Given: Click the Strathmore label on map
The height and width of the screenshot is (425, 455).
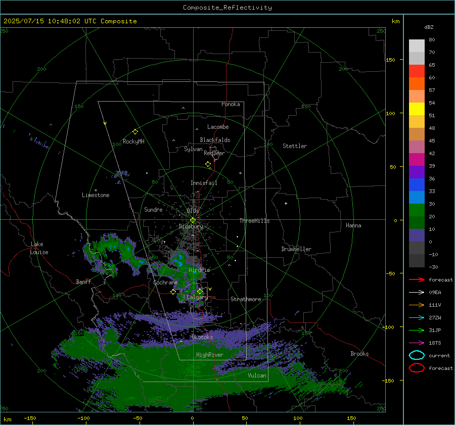Looking at the screenshot, I should coord(246,299).
